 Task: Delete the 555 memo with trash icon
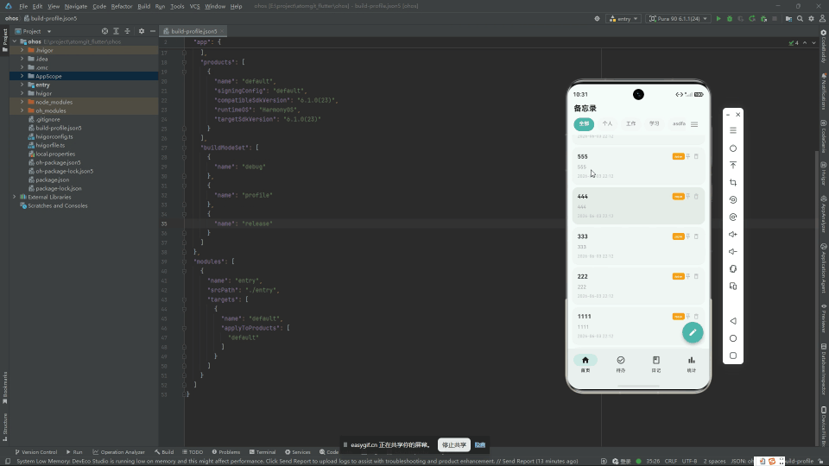696,156
